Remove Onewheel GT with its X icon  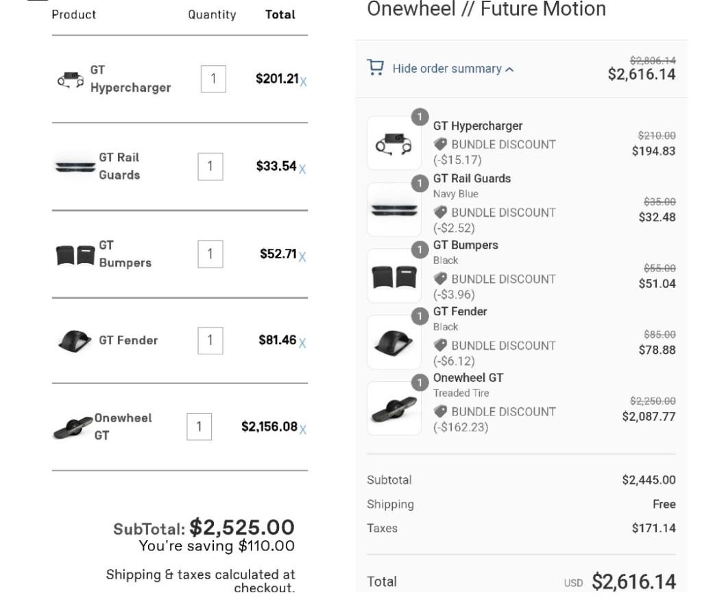[303, 430]
